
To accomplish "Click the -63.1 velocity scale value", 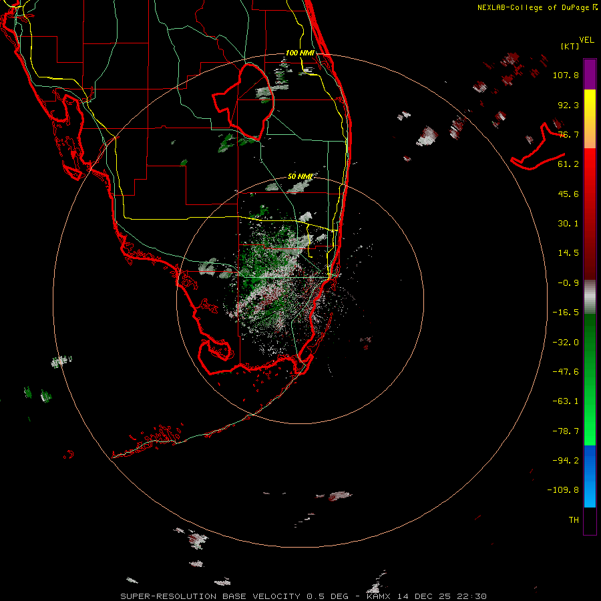I will tap(566, 401).
